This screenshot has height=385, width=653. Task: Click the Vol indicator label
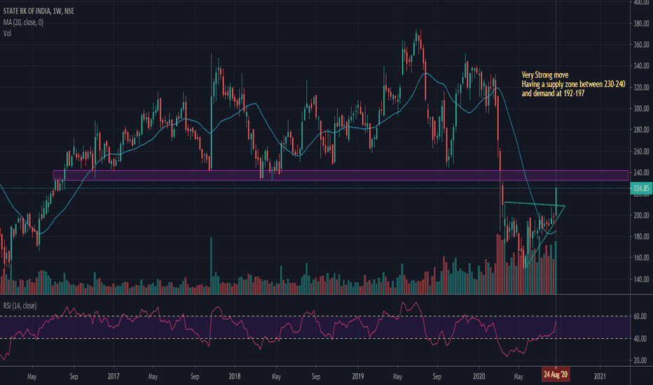[7, 34]
